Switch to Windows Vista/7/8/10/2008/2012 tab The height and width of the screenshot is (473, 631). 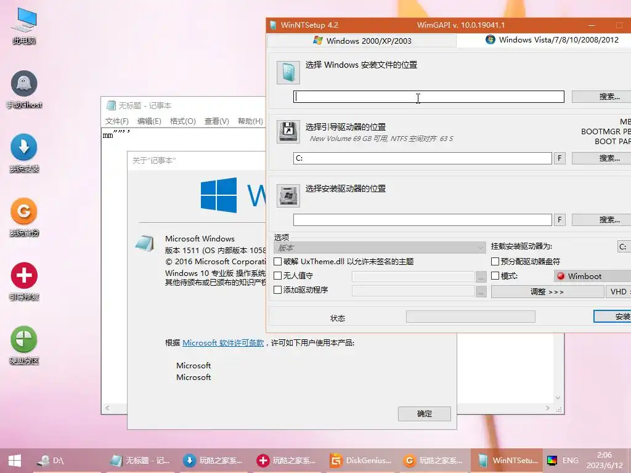point(552,40)
